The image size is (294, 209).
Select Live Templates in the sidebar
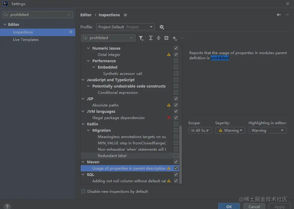pyautogui.click(x=38, y=40)
